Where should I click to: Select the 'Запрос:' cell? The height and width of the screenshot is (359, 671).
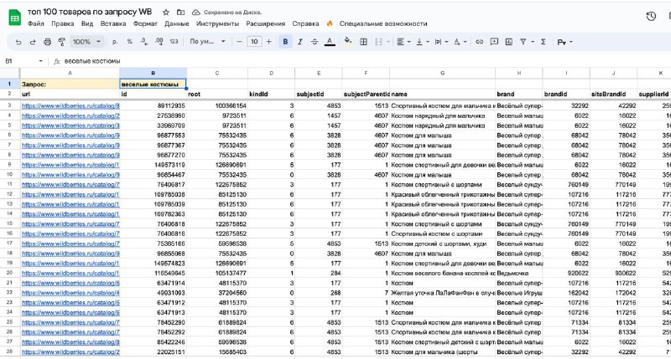pos(70,84)
